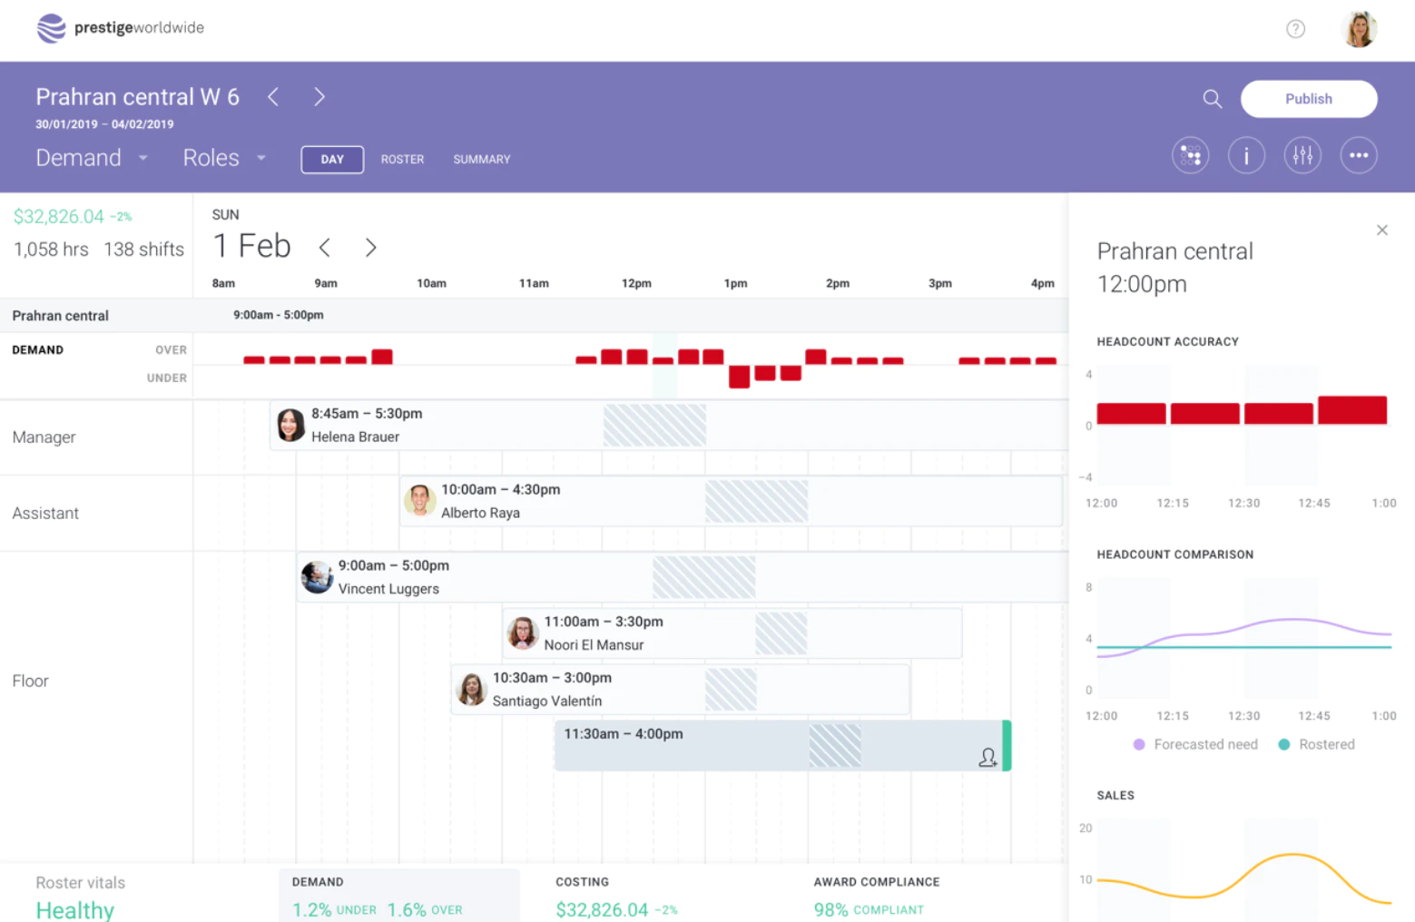1415x922 pixels.
Task: Open the info icon in header
Action: click(x=1246, y=156)
